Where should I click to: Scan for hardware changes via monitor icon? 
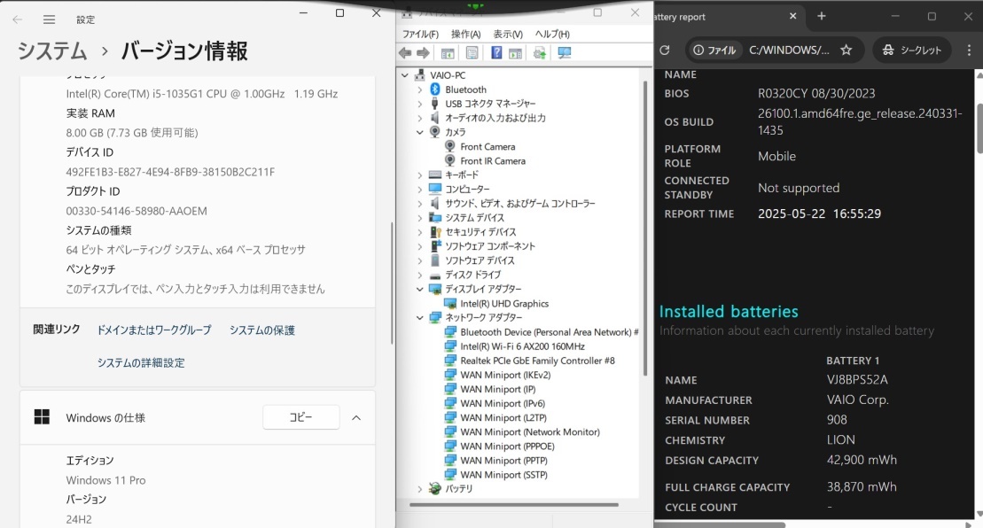click(x=565, y=53)
